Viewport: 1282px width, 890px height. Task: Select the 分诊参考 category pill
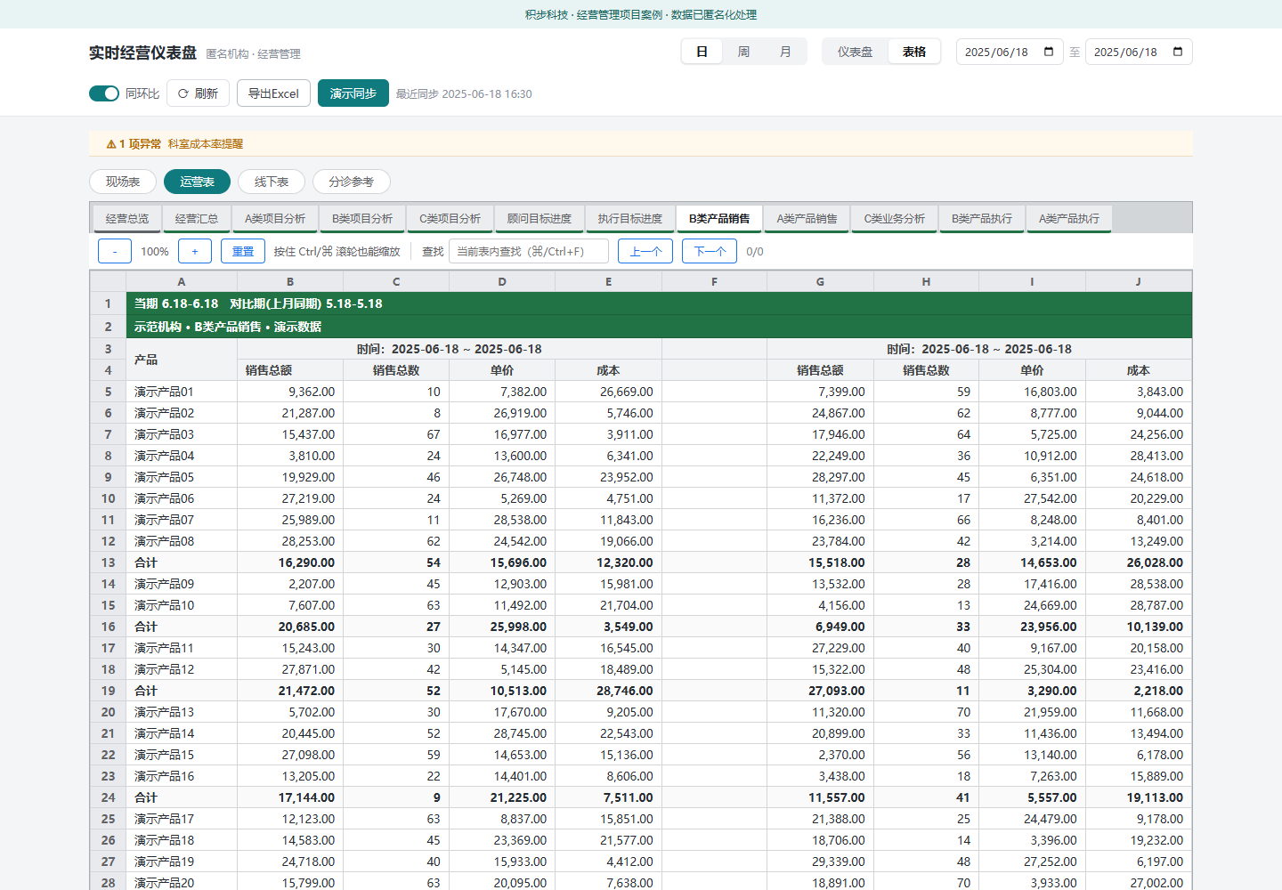coord(351,182)
